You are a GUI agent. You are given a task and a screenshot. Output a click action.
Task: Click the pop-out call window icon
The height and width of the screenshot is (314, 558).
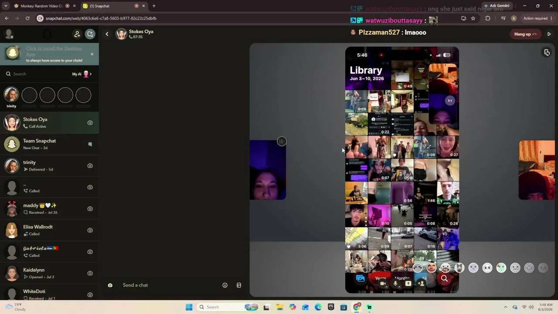coord(547,52)
